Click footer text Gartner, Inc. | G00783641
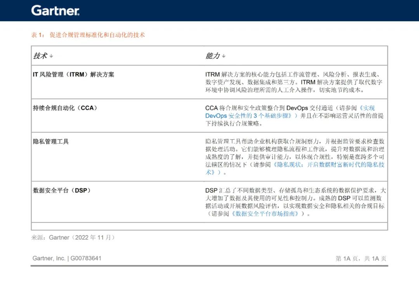This screenshot has width=419, height=296. tap(67, 258)
